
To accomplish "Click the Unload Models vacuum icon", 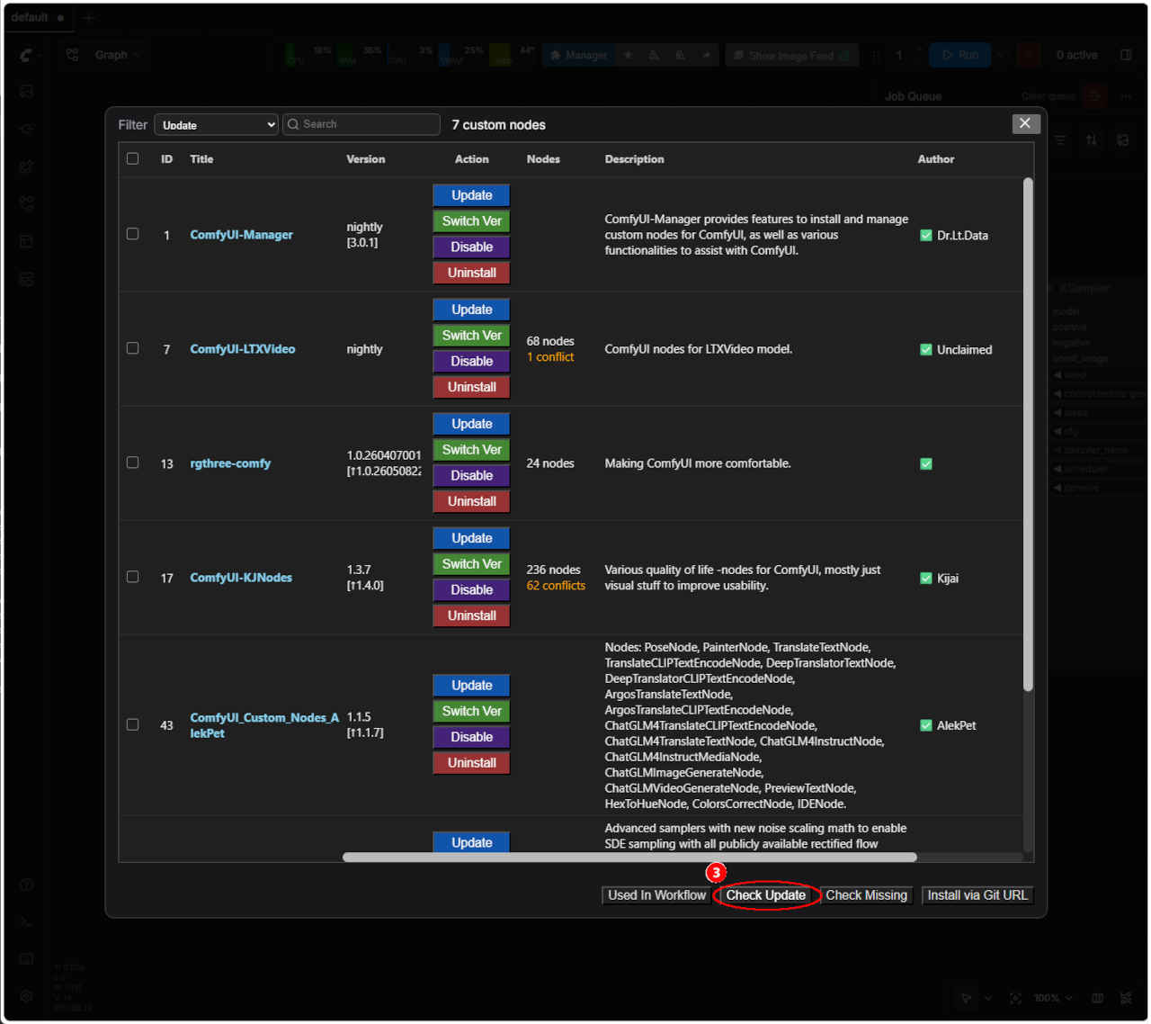I will (x=654, y=55).
